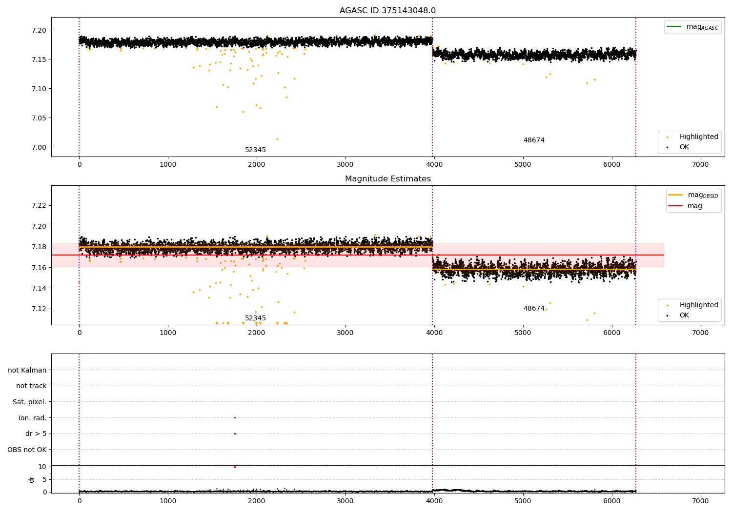Click the 'OBS not OK' row label
This screenshot has width=732, height=512.
(x=27, y=450)
